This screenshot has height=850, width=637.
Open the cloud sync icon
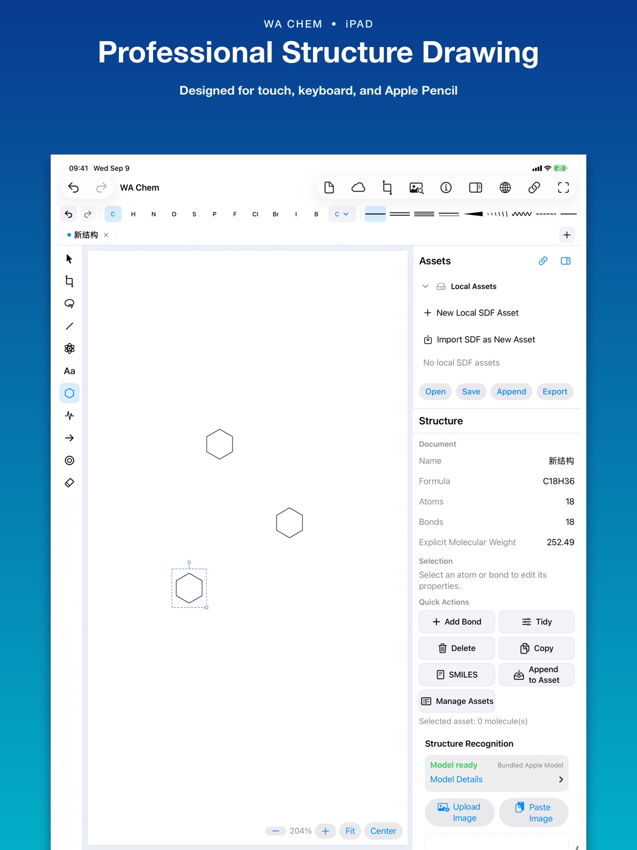[358, 188]
